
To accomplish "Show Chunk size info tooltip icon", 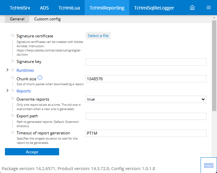I will (40, 78).
